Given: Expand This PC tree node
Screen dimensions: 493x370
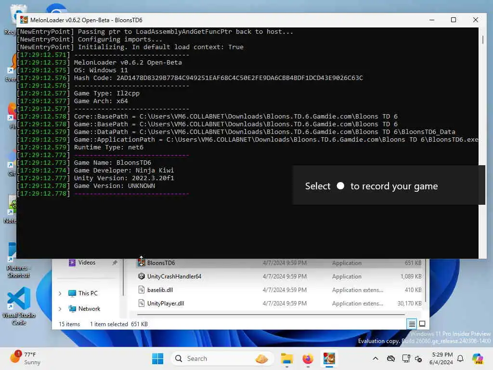Looking at the screenshot, I should click(60, 293).
